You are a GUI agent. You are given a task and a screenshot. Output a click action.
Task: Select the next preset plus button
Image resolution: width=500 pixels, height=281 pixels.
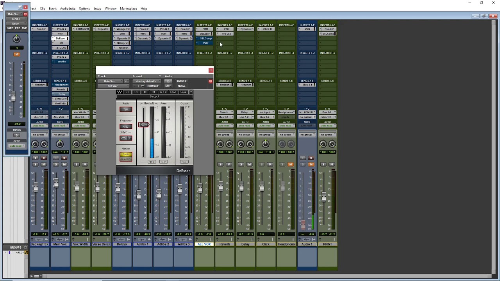click(138, 86)
